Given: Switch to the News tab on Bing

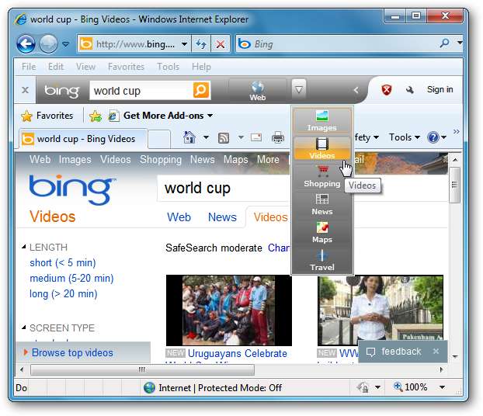Looking at the screenshot, I should pyautogui.click(x=222, y=217).
